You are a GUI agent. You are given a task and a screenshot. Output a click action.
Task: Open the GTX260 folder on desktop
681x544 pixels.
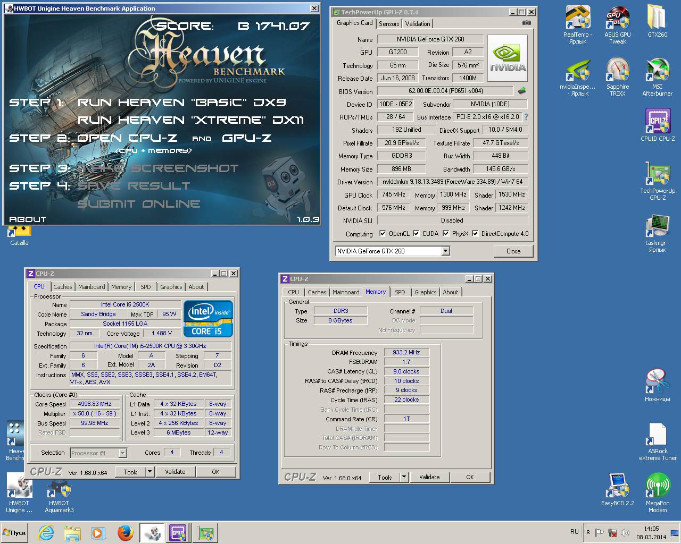[x=657, y=21]
